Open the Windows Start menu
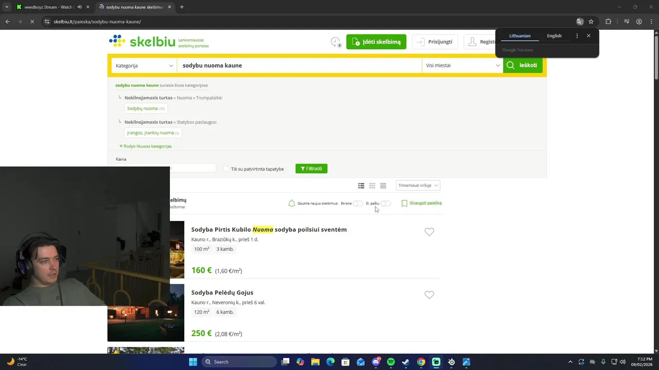 (x=193, y=362)
